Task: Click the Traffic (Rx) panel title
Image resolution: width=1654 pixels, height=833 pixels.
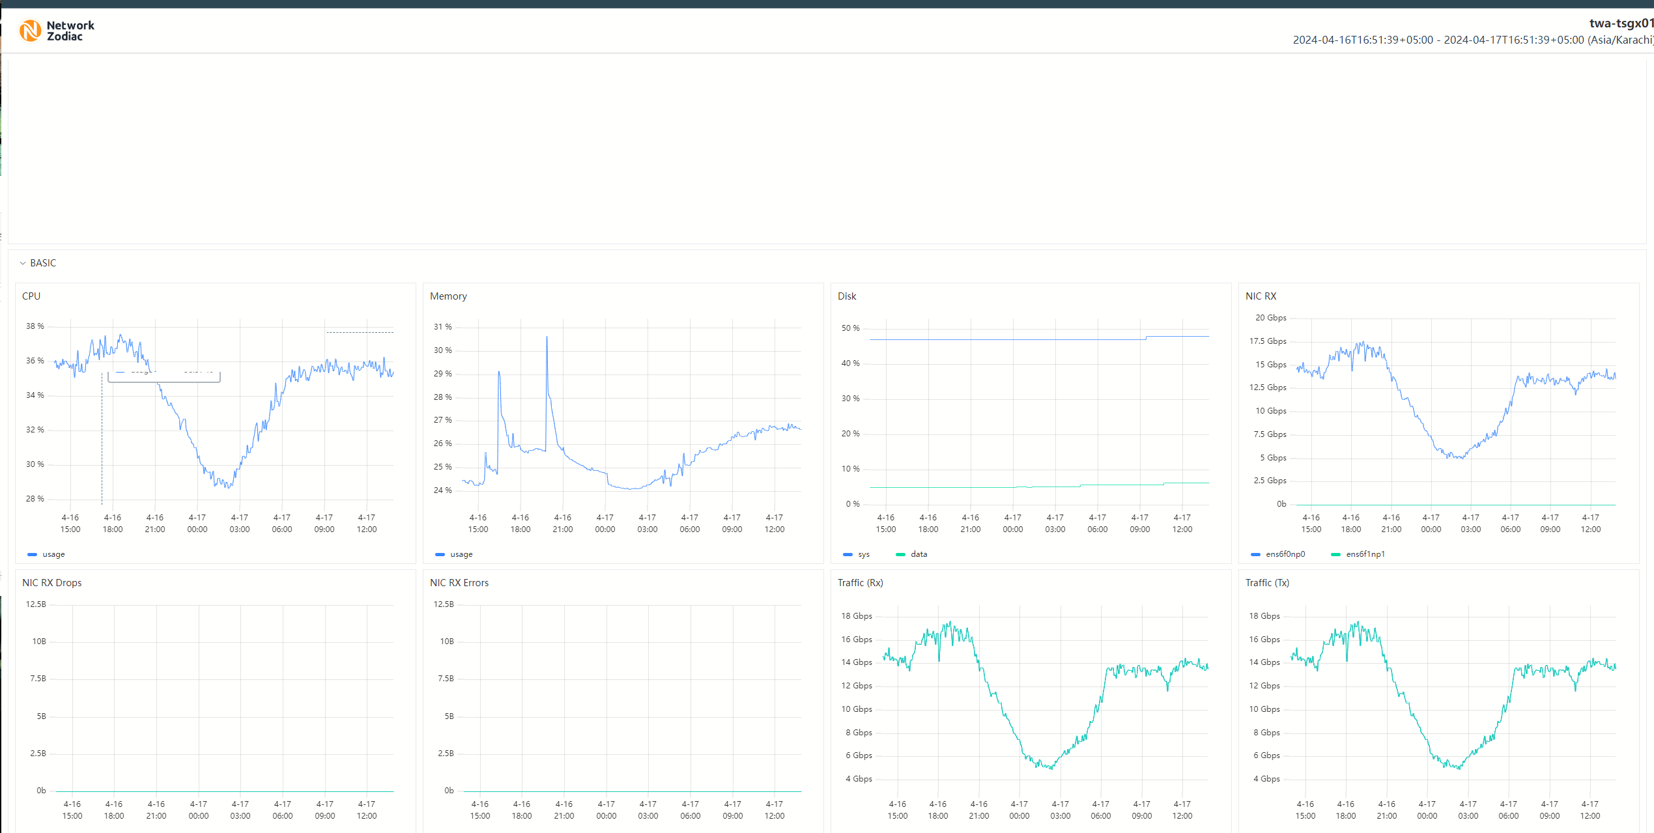Action: [860, 583]
